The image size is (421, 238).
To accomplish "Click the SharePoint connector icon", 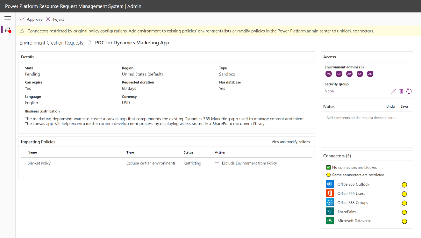I will point(329,211).
